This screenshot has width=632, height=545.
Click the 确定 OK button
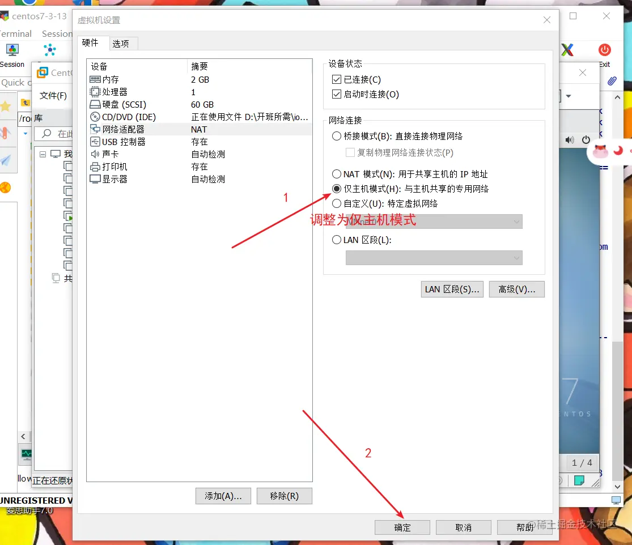402,527
